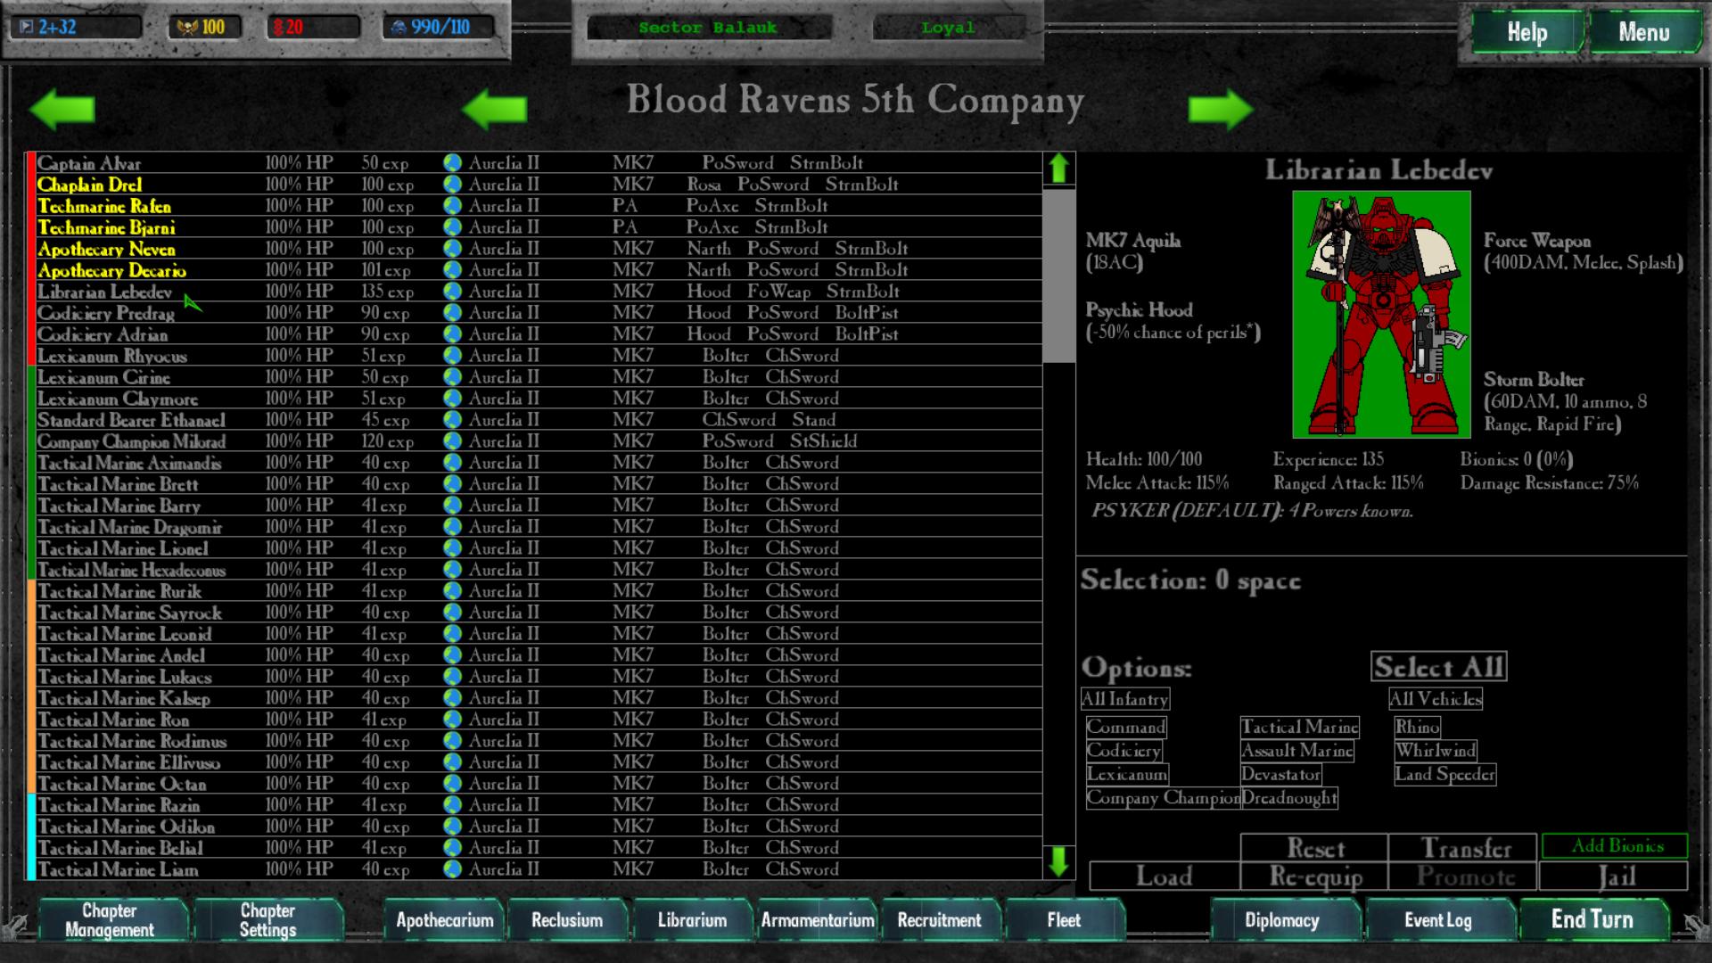Go to next company with right green arrow
The height and width of the screenshot is (963, 1712).
coord(1221,110)
